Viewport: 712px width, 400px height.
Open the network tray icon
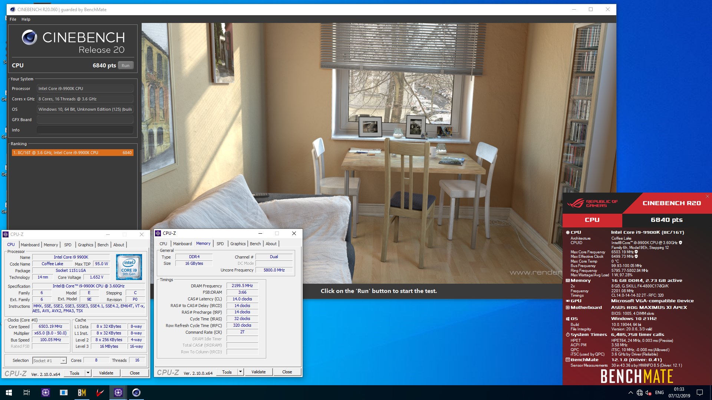click(640, 393)
